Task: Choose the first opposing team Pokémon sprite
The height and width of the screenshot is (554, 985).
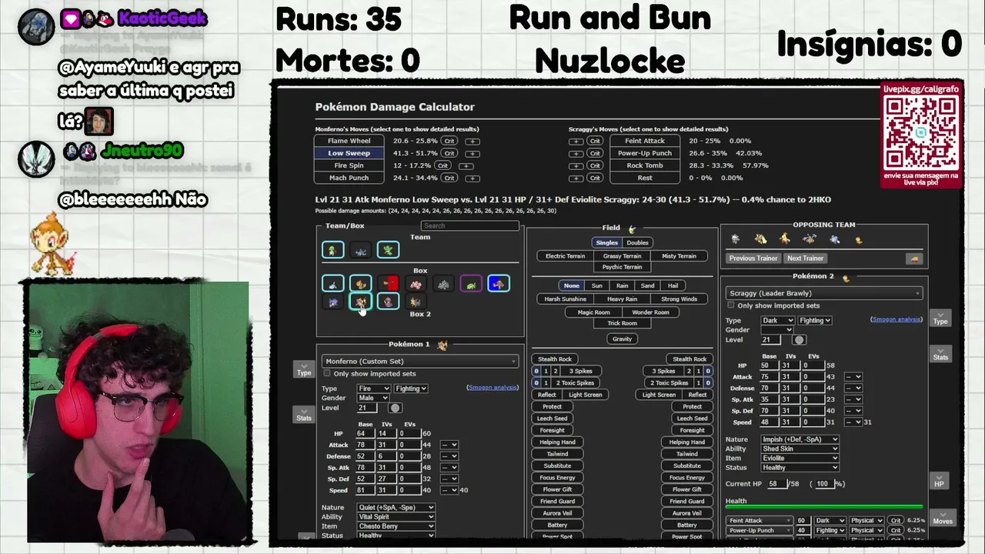Action: [x=736, y=239]
